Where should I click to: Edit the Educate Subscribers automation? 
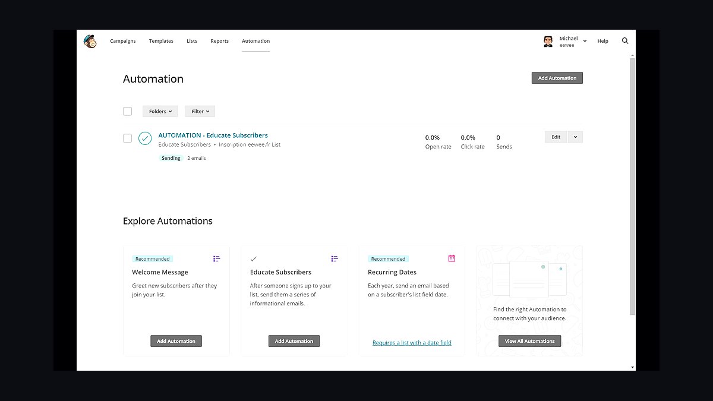[x=556, y=137]
